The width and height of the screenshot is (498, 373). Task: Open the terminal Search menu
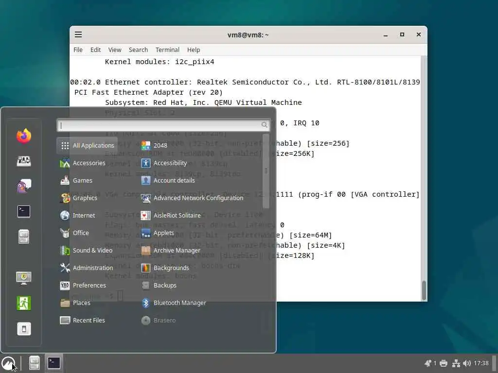click(x=138, y=50)
